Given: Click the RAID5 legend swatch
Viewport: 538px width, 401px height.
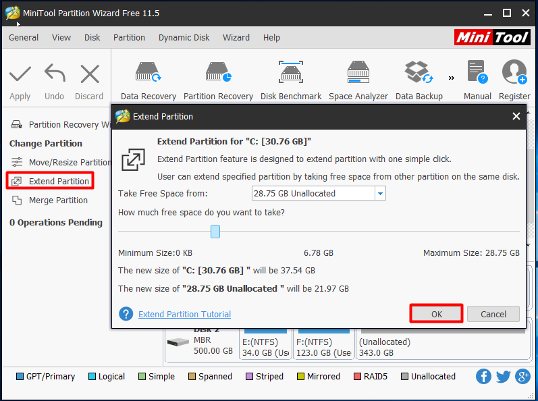Looking at the screenshot, I should 358,376.
